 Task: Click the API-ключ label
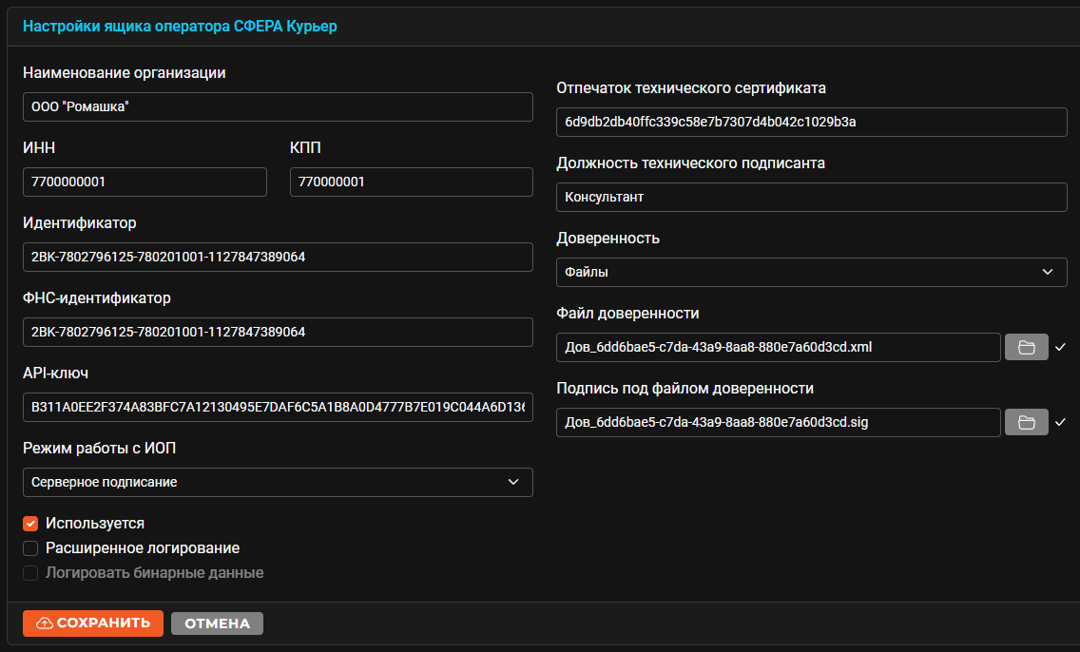(55, 374)
